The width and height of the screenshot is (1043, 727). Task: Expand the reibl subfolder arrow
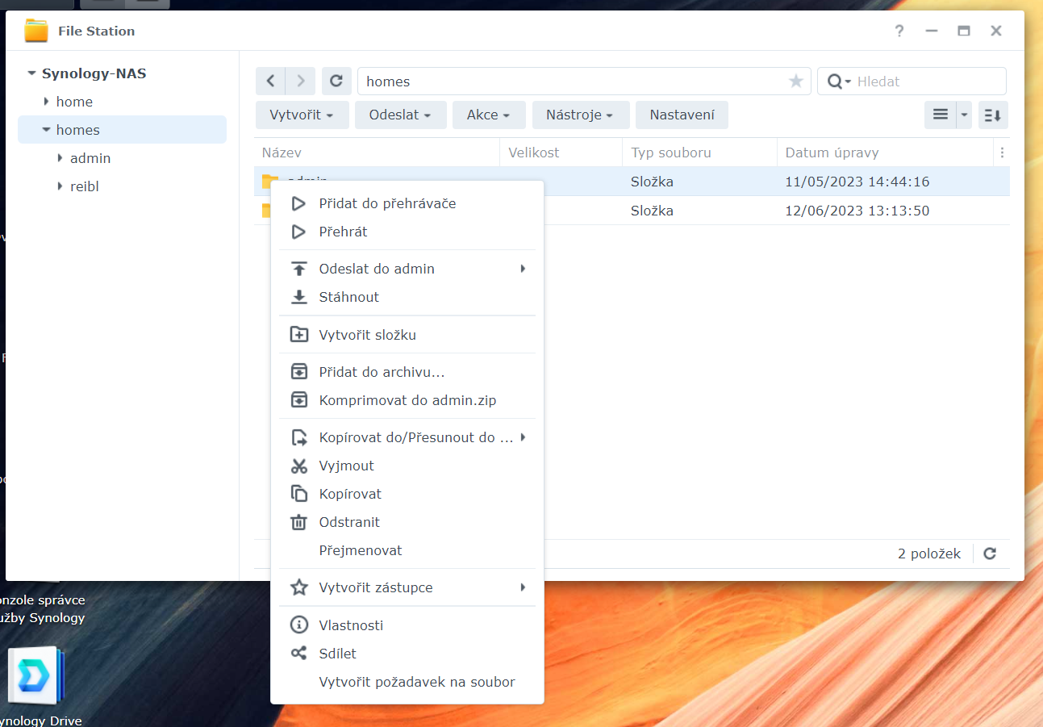tap(60, 186)
